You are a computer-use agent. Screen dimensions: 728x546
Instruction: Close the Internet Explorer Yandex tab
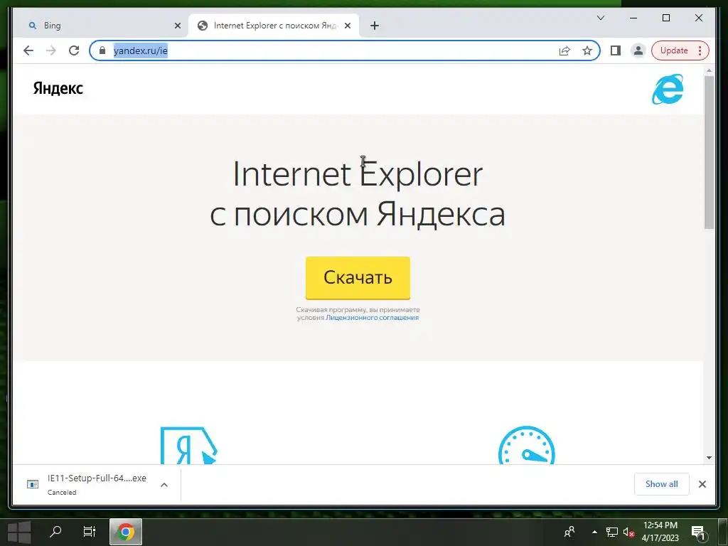click(x=348, y=26)
